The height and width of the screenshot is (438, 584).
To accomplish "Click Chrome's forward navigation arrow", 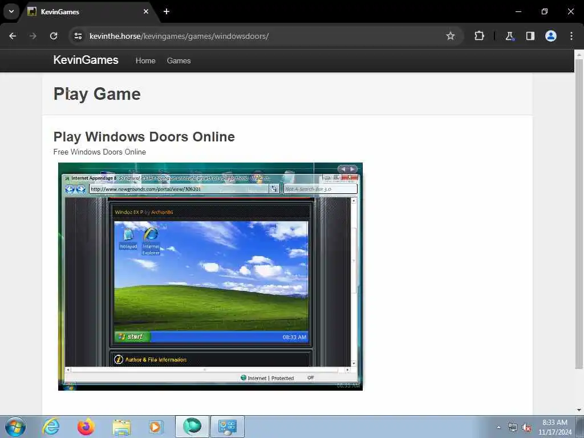I will (x=33, y=36).
